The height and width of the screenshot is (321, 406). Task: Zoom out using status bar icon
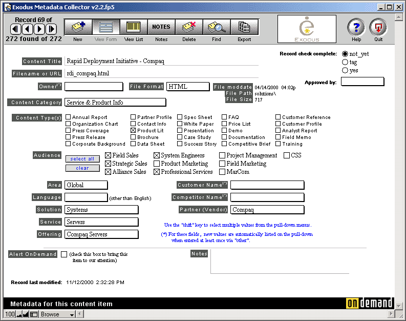pos(19,314)
